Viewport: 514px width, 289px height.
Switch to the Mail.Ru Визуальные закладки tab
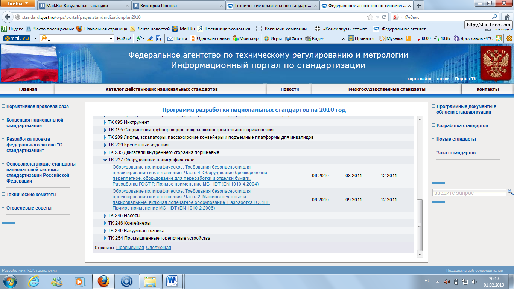click(84, 6)
